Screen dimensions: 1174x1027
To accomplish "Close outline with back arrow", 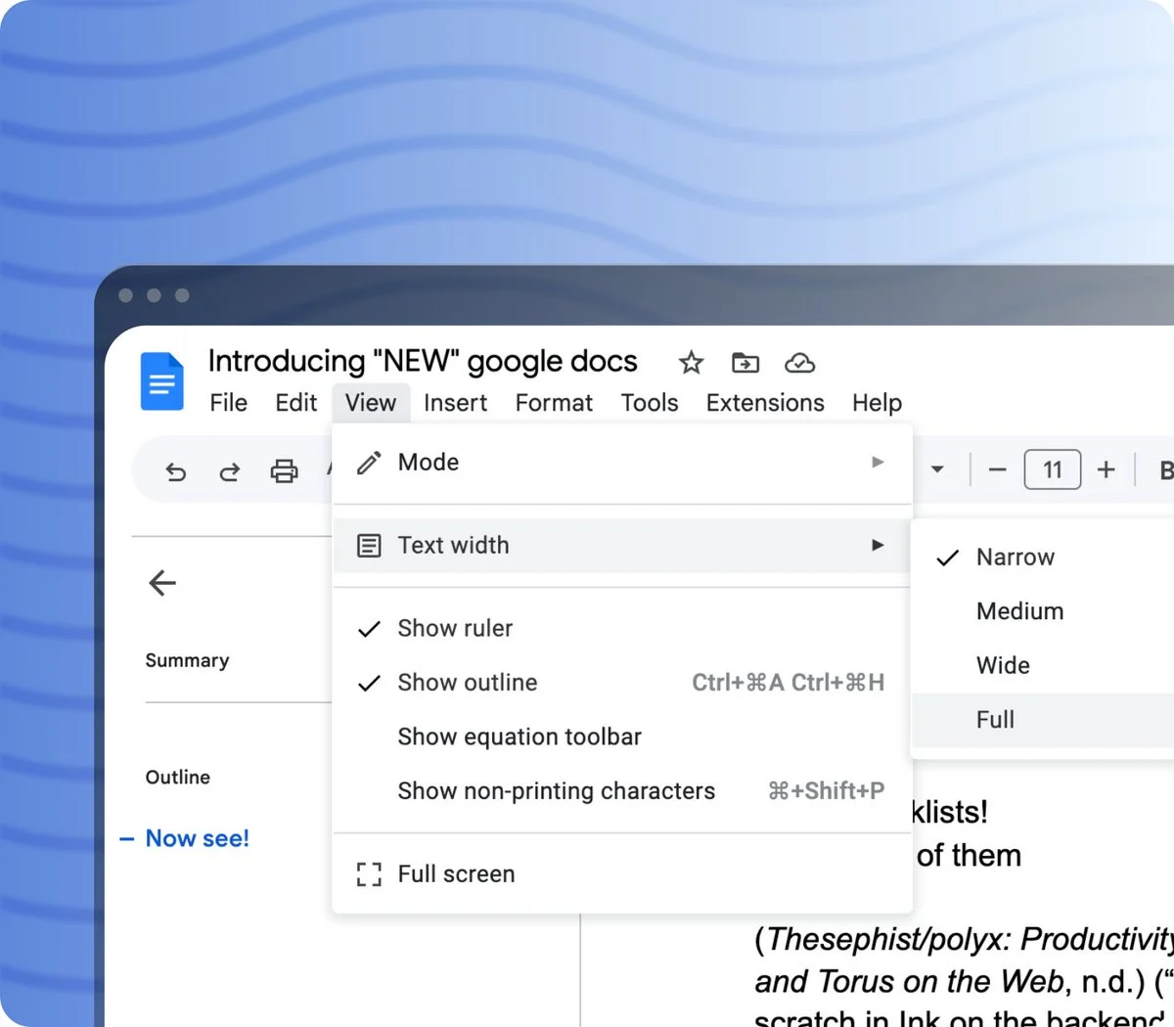I will click(162, 583).
